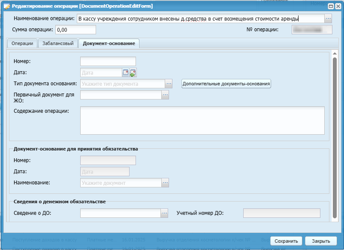Click the vertical scrollbar of the form
Image resolution: width=344 pixels, height=250 pixels.
(x=335, y=137)
